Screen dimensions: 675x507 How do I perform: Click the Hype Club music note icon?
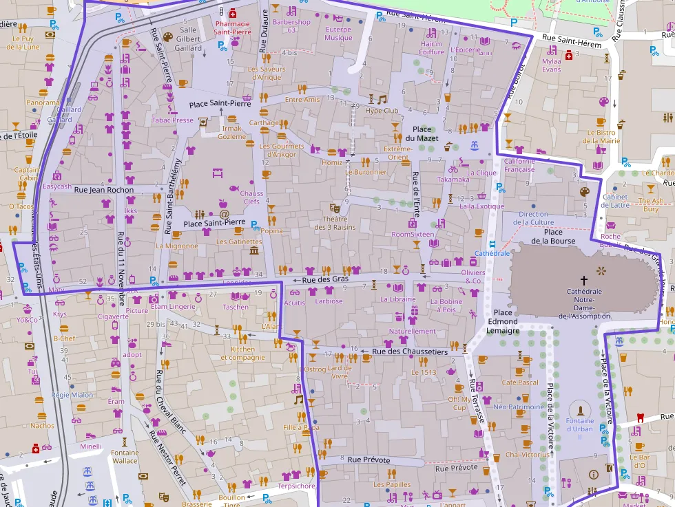[x=382, y=99]
